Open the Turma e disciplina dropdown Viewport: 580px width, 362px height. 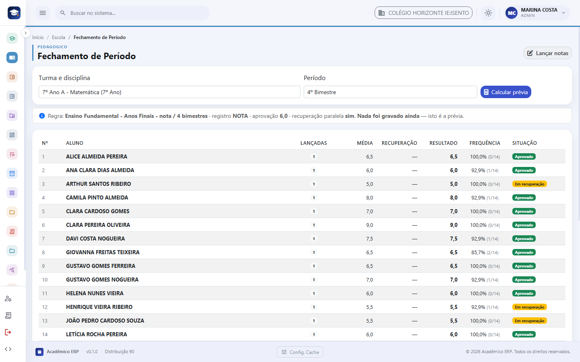coord(170,92)
